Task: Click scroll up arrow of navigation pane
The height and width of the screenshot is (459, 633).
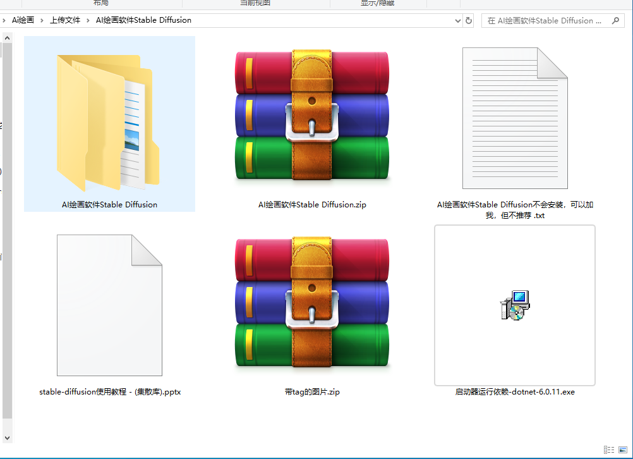Action: pyautogui.click(x=8, y=38)
